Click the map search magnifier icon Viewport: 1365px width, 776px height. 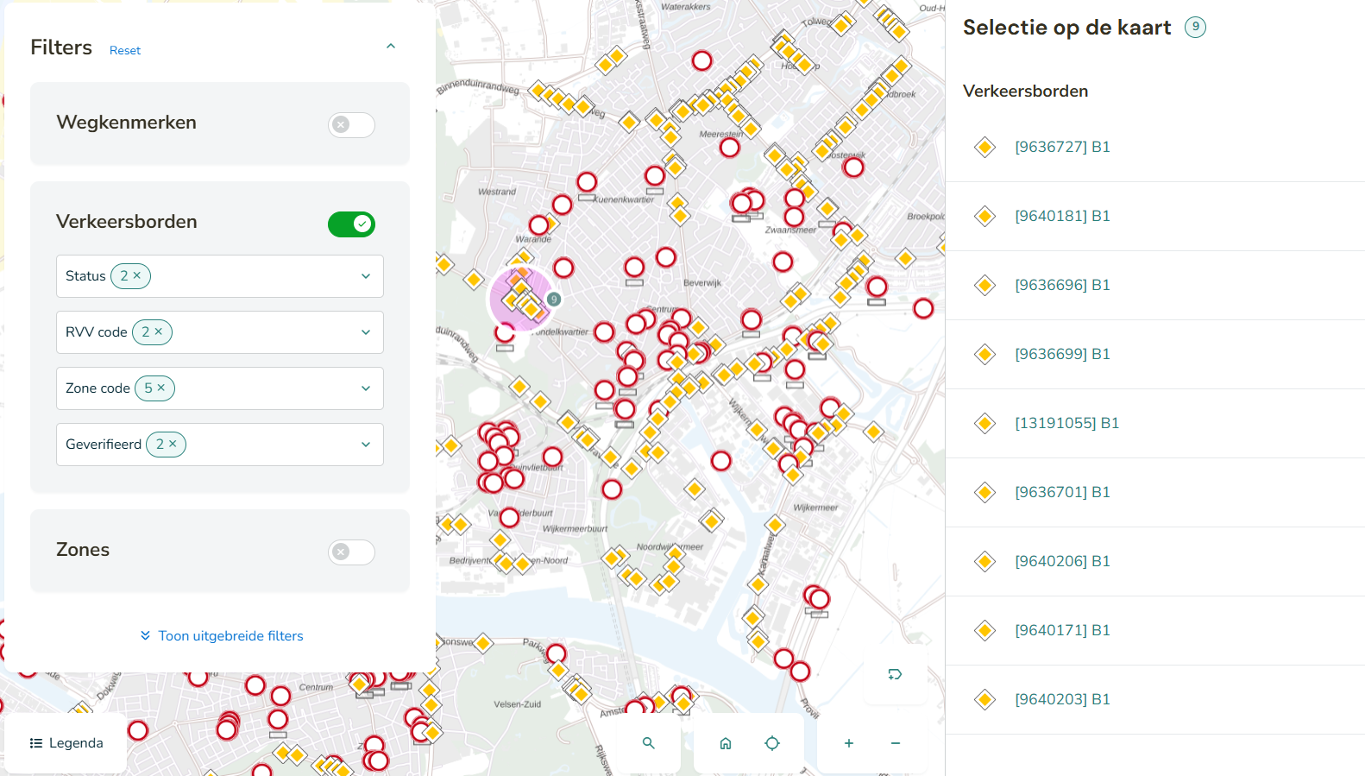(648, 743)
